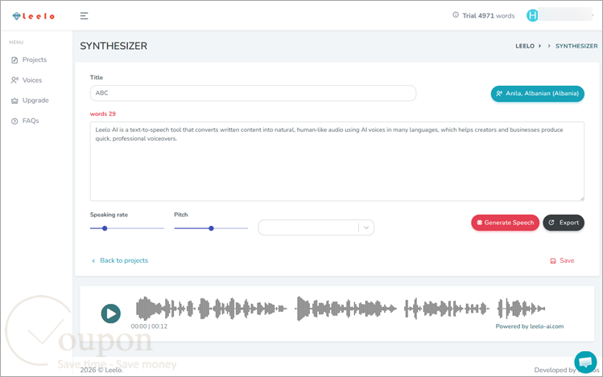Screen dimensions: 603x377
Task: Play the generated audio
Action: (x=111, y=313)
